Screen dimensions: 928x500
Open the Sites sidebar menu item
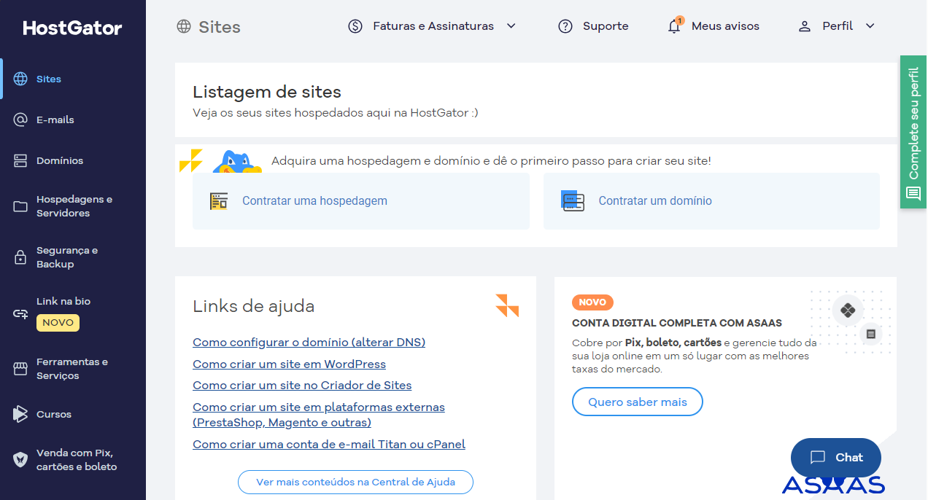point(73,79)
